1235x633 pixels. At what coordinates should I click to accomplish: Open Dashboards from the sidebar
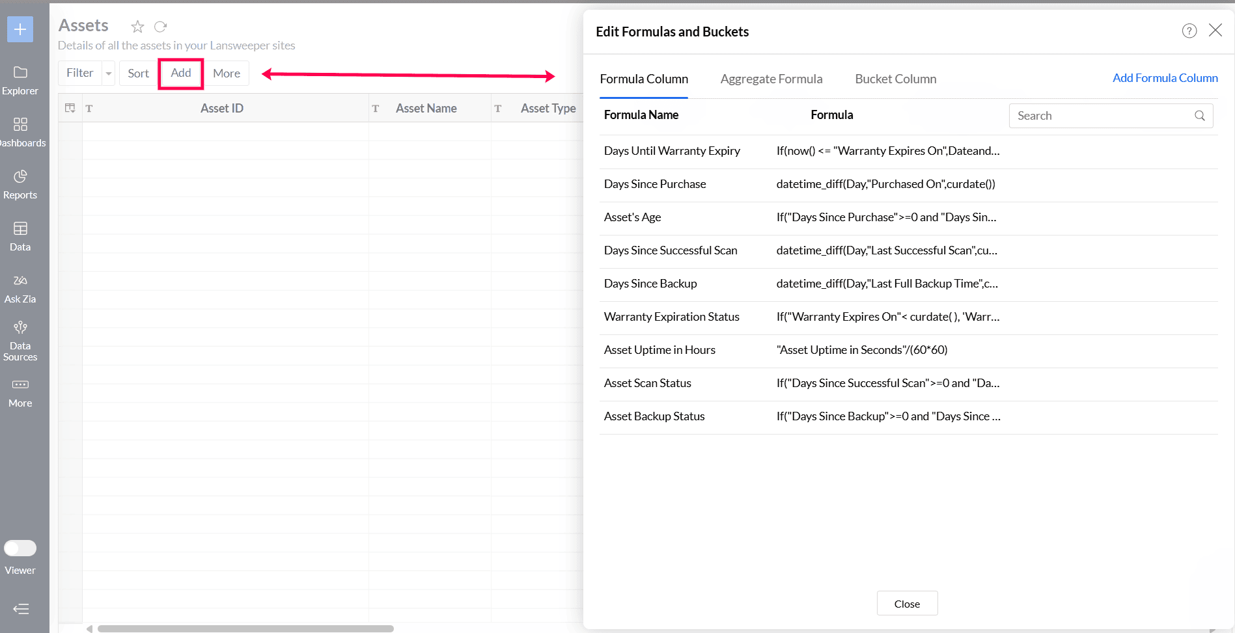click(x=20, y=124)
